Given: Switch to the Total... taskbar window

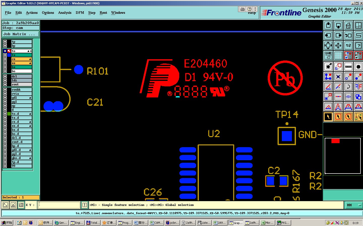Looking at the screenshot, I should [93, 223].
